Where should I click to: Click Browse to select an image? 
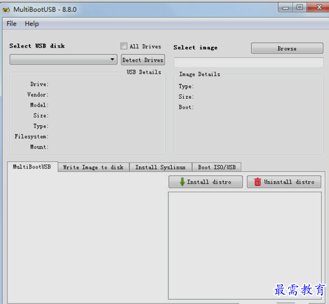coord(287,49)
